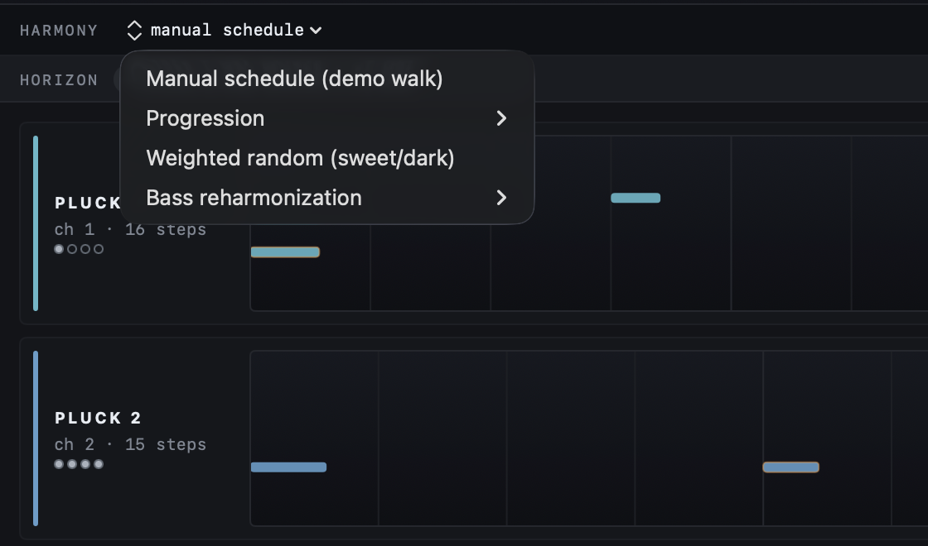
Task: Click the second dot under Pluck 2
Action: [72, 464]
